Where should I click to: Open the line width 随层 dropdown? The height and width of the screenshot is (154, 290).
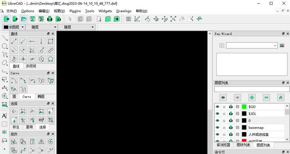pos(41,27)
